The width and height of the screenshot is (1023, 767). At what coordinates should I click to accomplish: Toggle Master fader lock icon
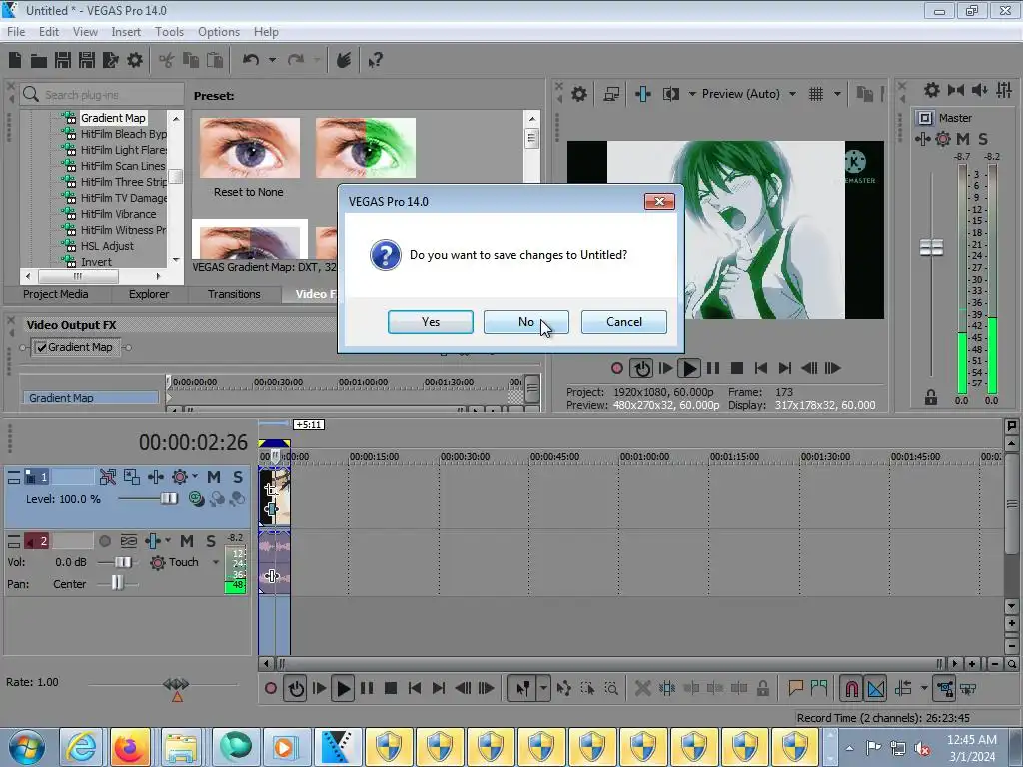[931, 397]
